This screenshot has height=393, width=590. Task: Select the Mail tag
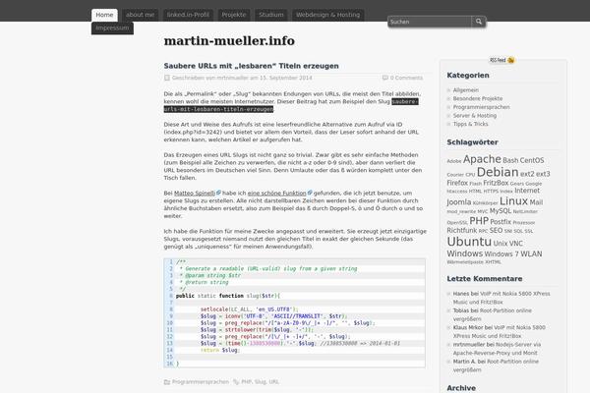536,202
